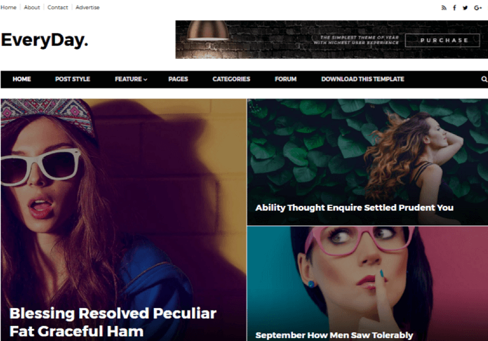Viewport: 488px width, 341px height.
Task: Select Pages in the navigation bar
Action: pyautogui.click(x=178, y=79)
